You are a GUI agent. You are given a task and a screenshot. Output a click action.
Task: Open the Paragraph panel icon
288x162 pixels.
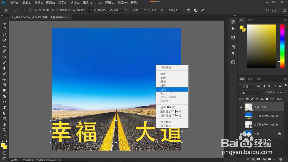(x=233, y=53)
